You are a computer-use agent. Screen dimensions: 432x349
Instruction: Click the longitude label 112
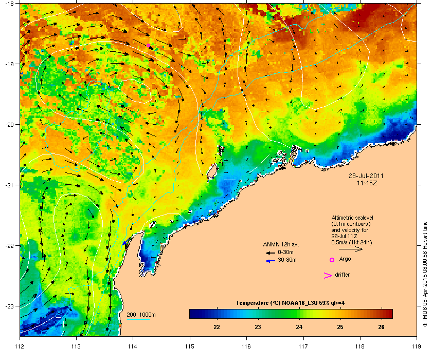(20, 346)
